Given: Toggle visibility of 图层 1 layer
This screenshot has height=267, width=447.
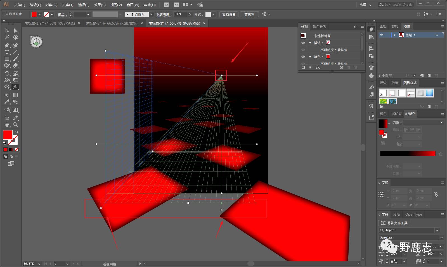Looking at the screenshot, I should pos(381,35).
